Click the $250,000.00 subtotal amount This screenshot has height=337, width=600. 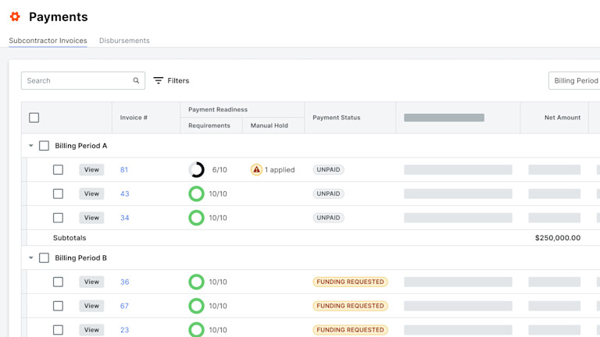(558, 238)
